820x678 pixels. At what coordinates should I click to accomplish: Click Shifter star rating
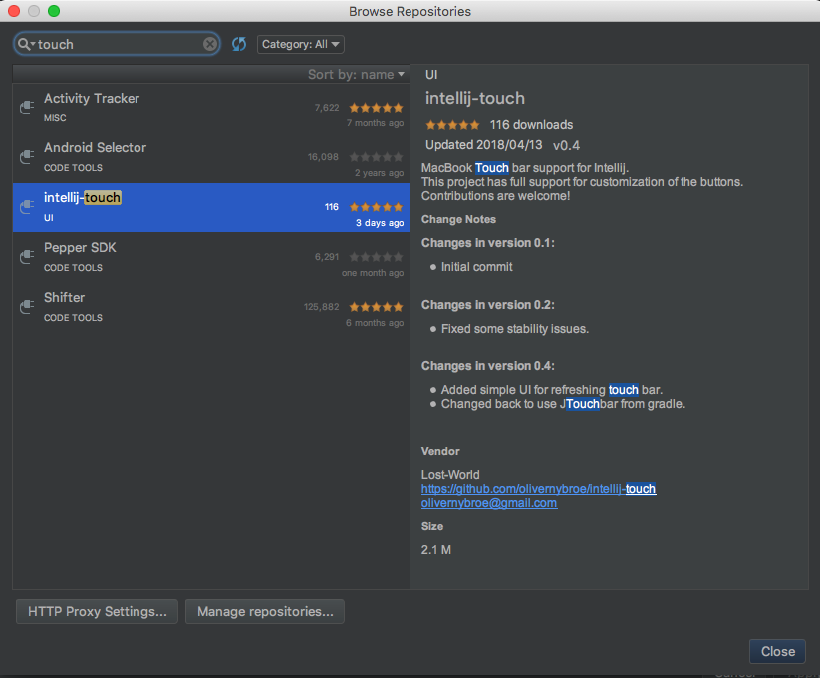(x=376, y=307)
